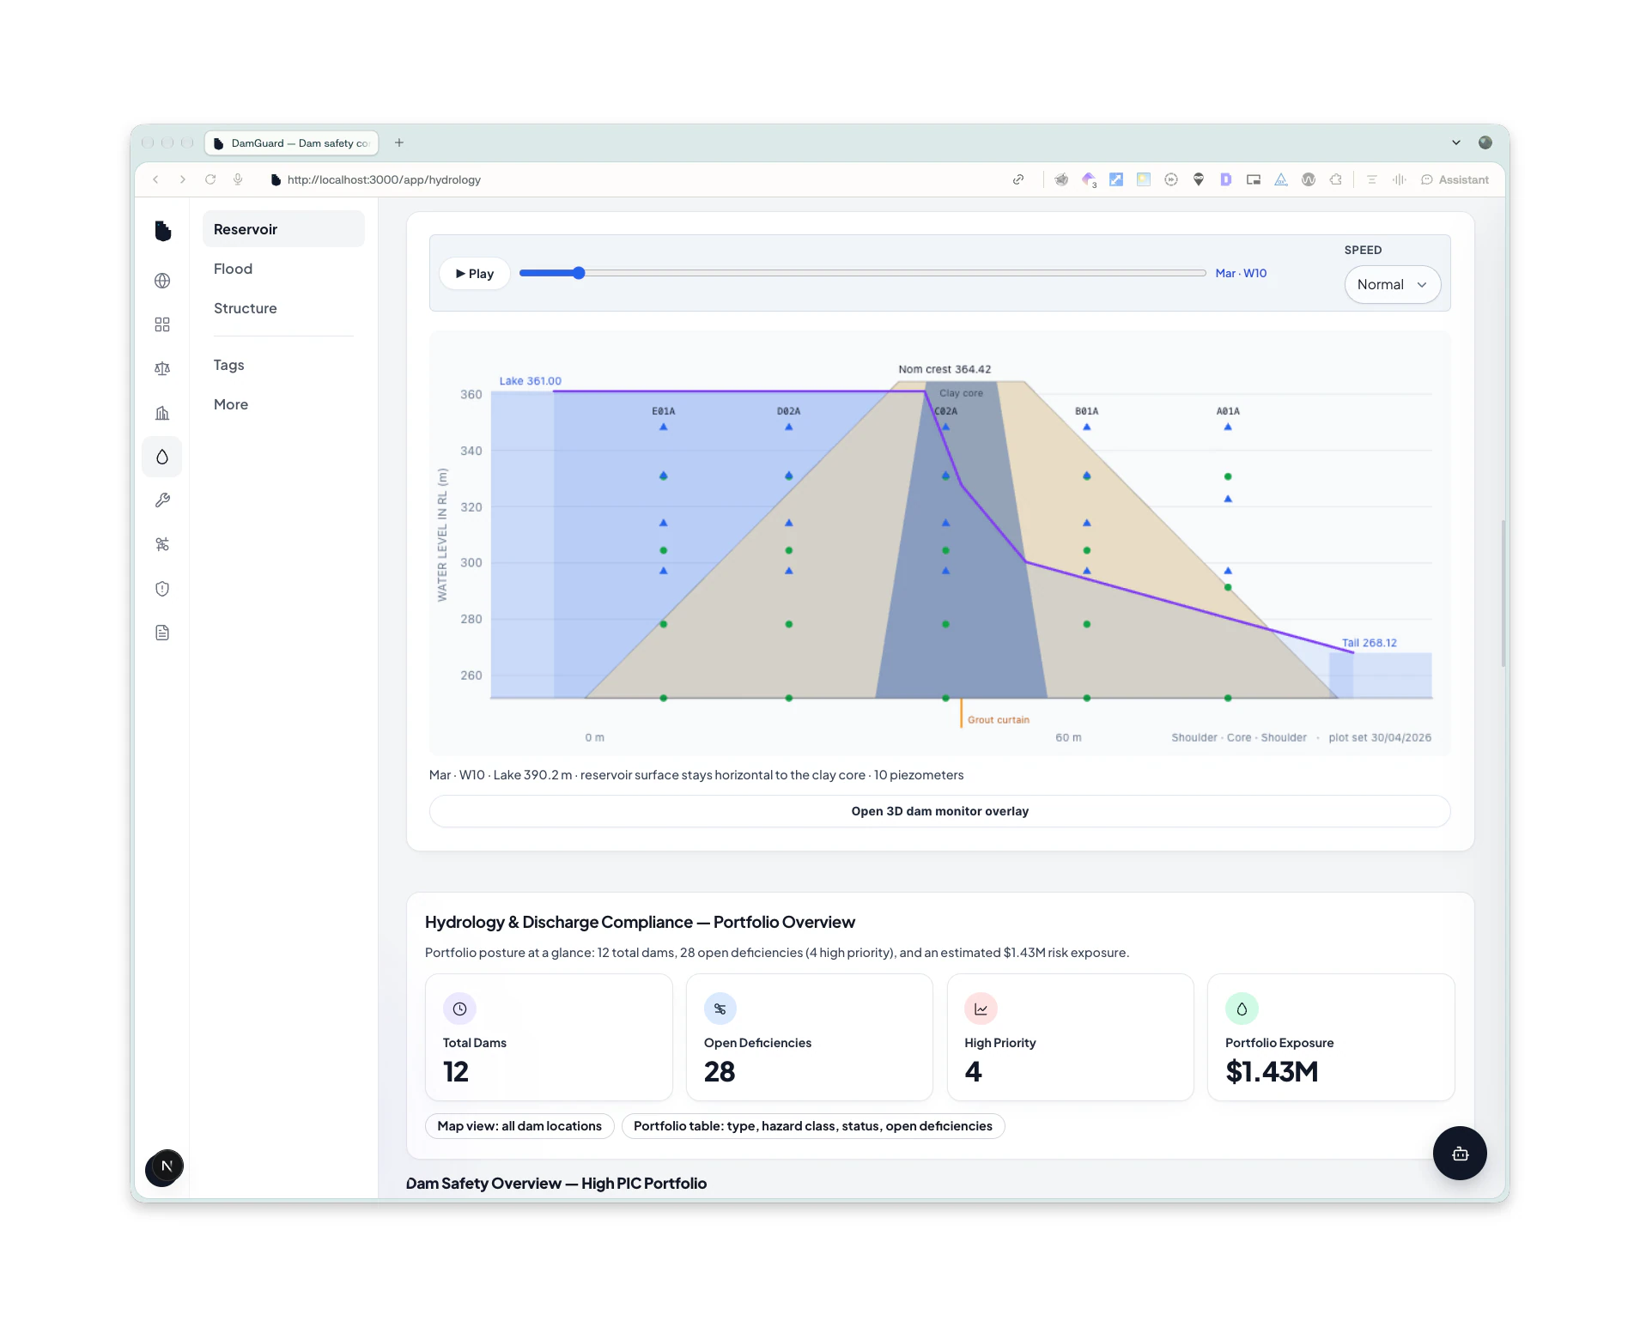Click the Open Deficiencies card
Screen dimensions: 1640x1339
tap(809, 1037)
